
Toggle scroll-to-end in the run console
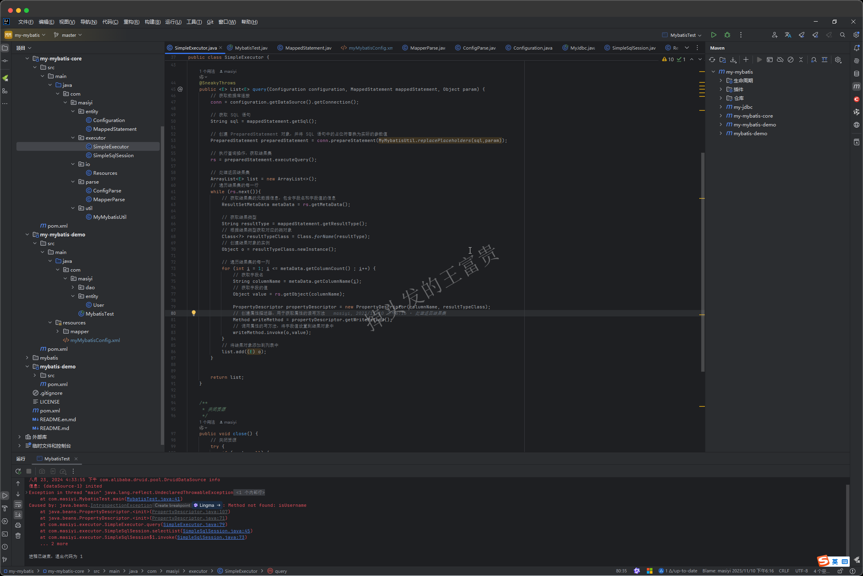point(18,515)
